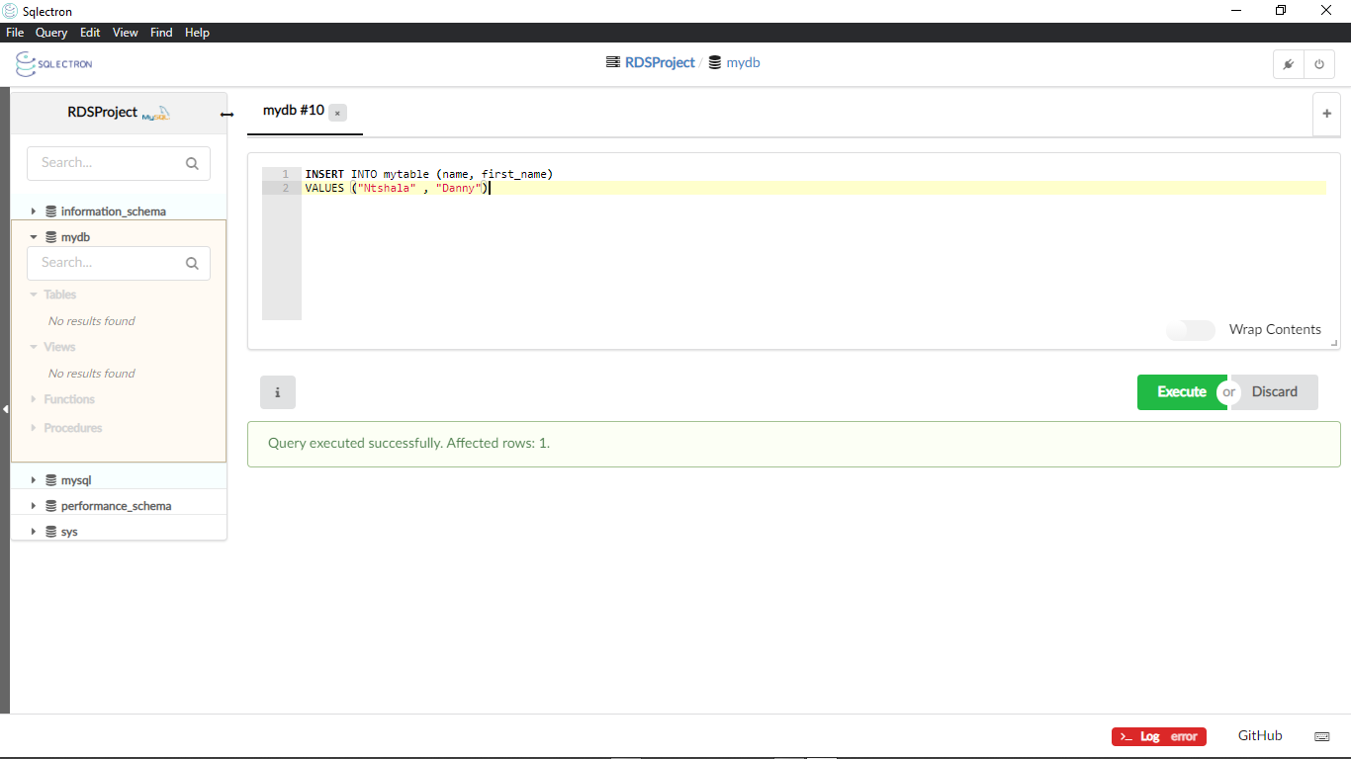The height and width of the screenshot is (759, 1351).
Task: Collapse the mydb database node
Action: [34, 237]
